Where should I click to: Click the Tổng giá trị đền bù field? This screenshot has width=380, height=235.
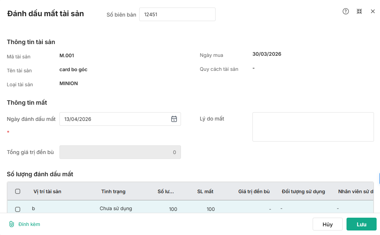[x=120, y=152]
